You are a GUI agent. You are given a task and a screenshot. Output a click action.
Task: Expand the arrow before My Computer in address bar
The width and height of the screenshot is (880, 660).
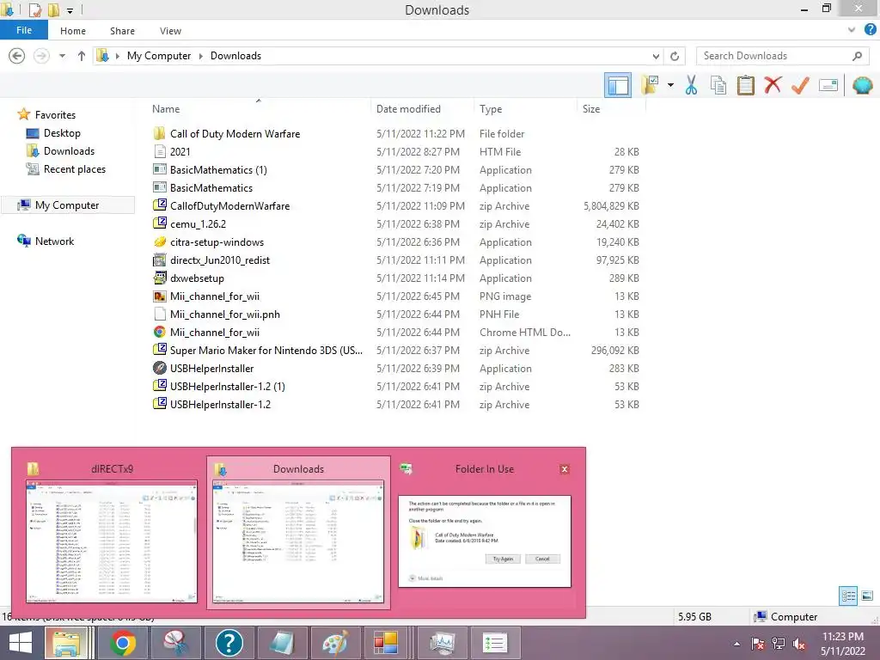point(117,56)
